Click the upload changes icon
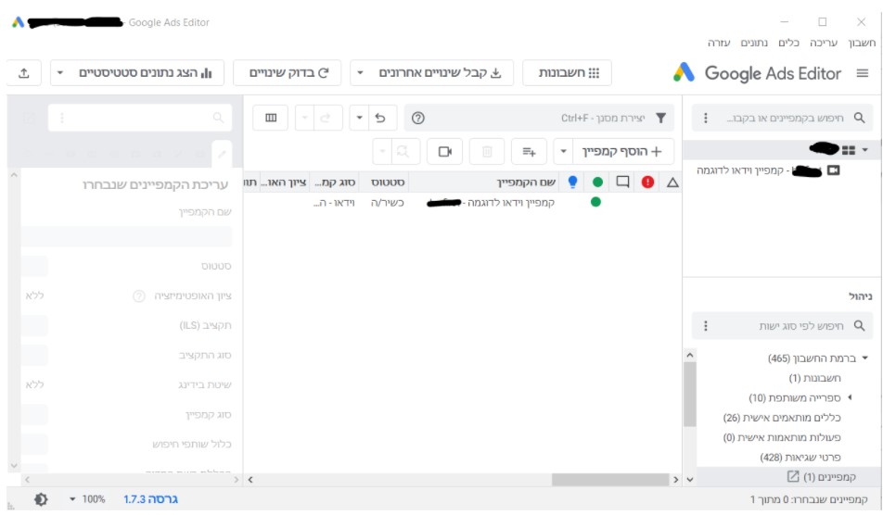 (24, 73)
